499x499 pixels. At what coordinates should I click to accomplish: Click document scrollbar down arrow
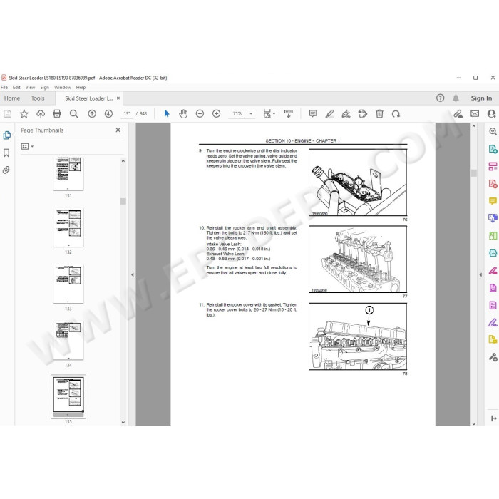(474, 423)
